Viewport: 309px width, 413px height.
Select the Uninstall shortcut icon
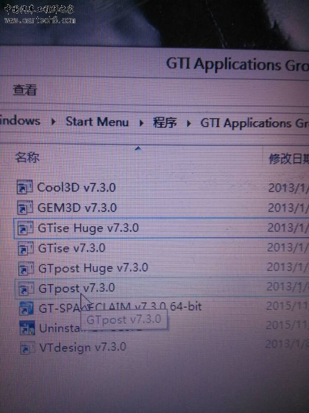tap(27, 328)
